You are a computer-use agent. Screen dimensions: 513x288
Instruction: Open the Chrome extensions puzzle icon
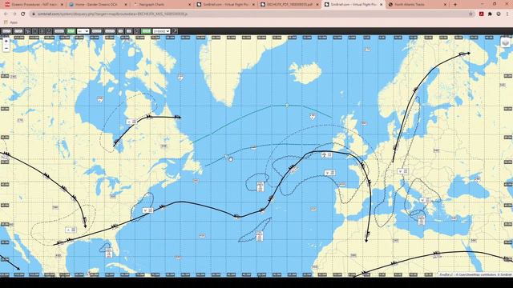point(490,14)
